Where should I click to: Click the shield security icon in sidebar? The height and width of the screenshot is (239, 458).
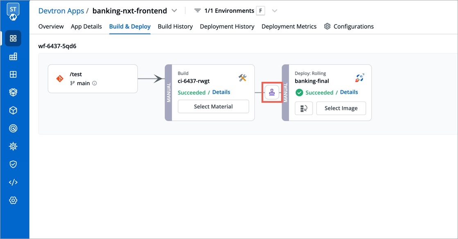click(x=13, y=164)
